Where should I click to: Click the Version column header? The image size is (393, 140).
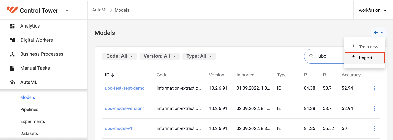tap(216, 75)
